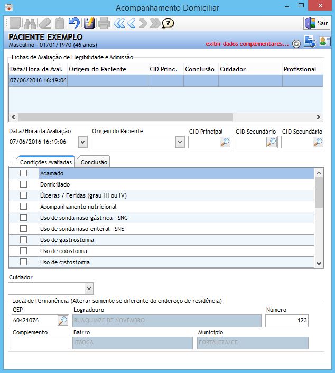The height and width of the screenshot is (373, 335).
Task: Click conditions list scroll up arrow
Action: coord(319,173)
